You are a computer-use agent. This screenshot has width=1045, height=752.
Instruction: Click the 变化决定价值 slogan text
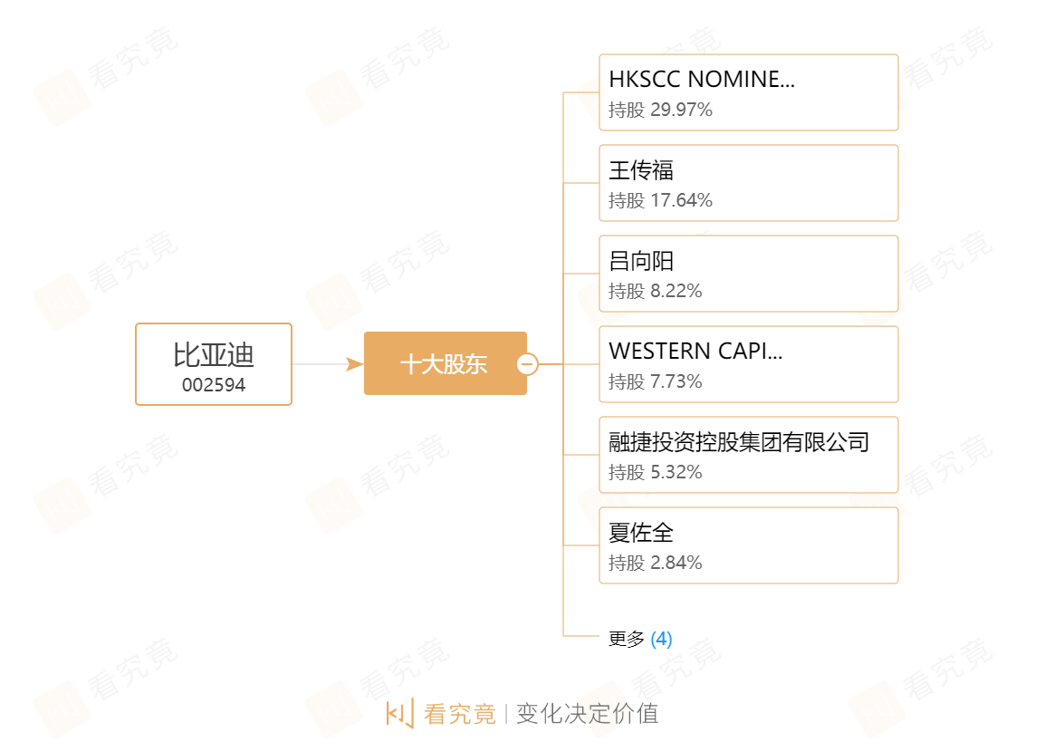tap(587, 714)
